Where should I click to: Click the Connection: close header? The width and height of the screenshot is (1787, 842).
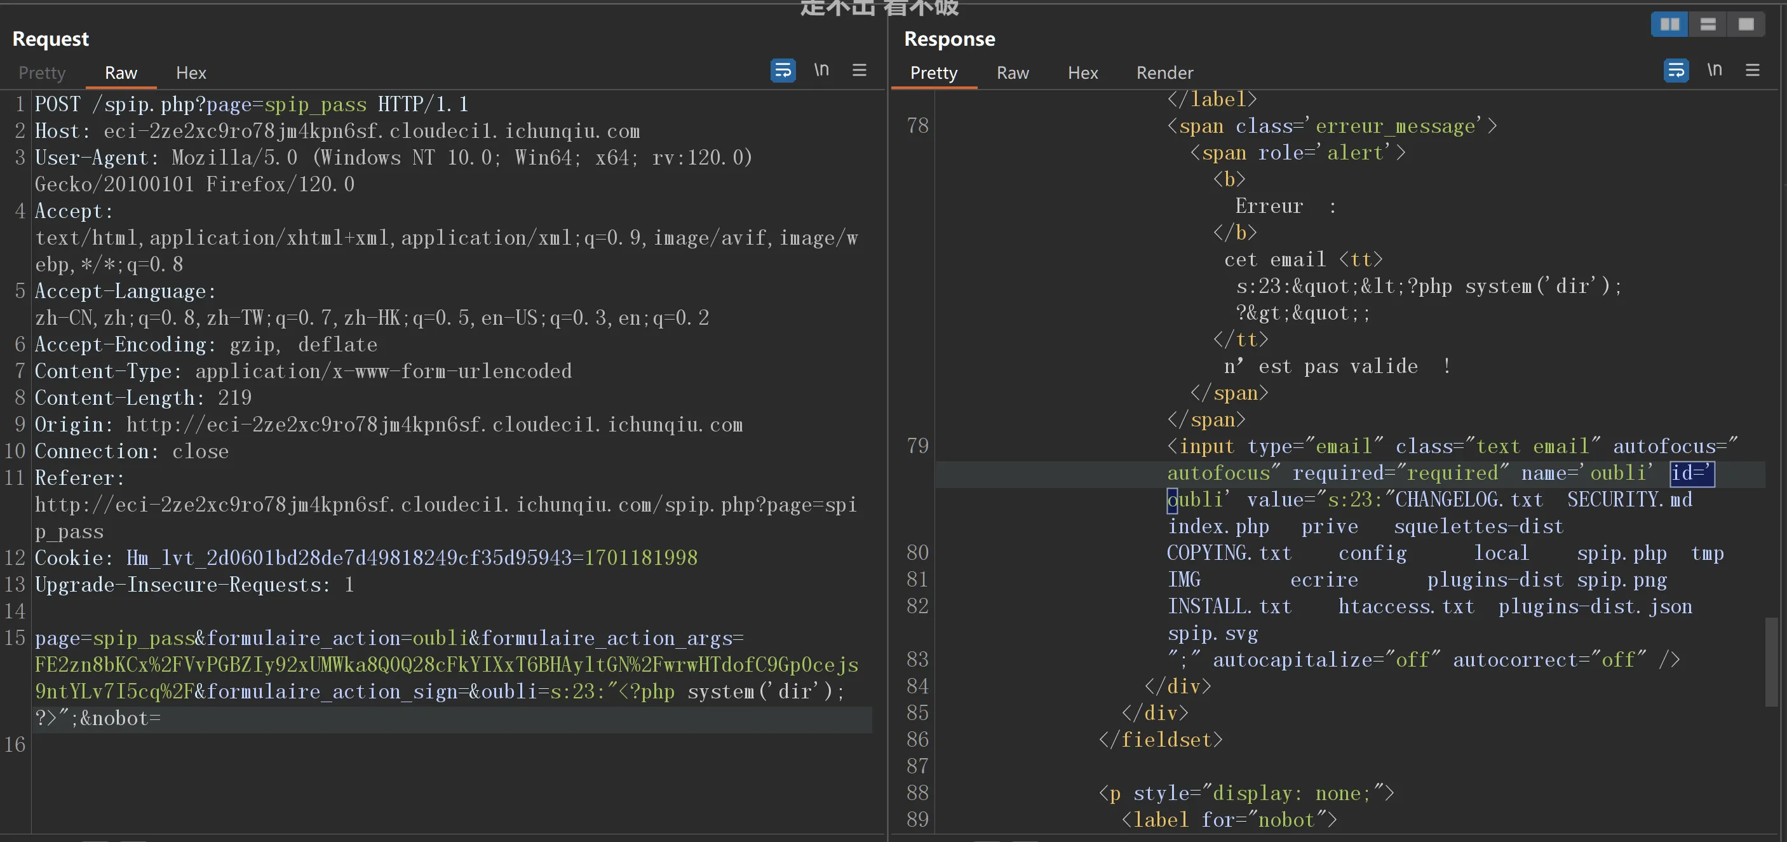click(x=131, y=451)
